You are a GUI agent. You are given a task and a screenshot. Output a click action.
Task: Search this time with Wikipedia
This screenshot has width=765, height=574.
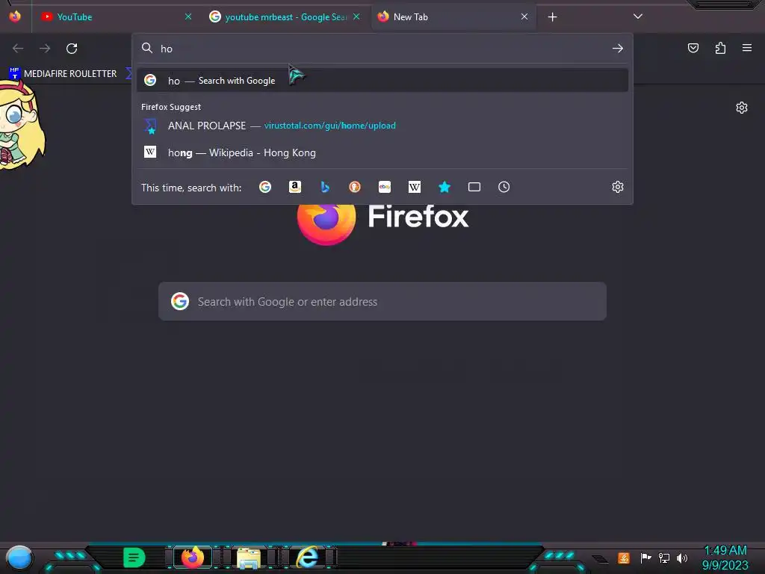coord(414,187)
